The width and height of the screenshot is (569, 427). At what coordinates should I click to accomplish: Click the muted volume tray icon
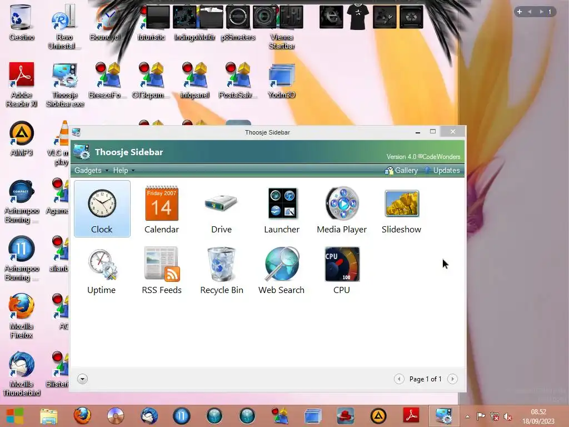508,416
